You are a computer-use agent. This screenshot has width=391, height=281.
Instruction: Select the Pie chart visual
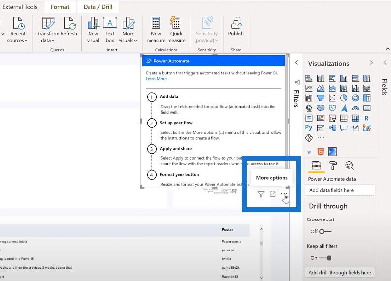(344, 98)
